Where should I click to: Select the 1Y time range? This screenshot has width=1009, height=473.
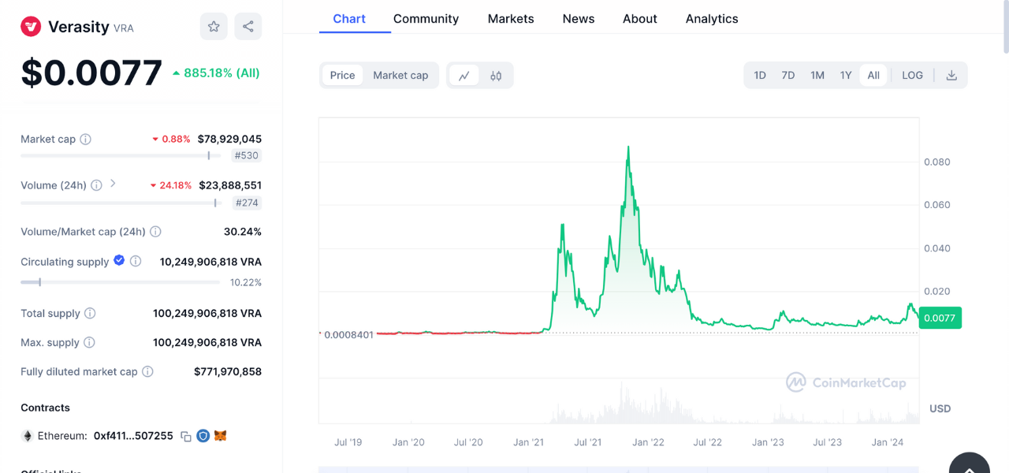pos(846,76)
